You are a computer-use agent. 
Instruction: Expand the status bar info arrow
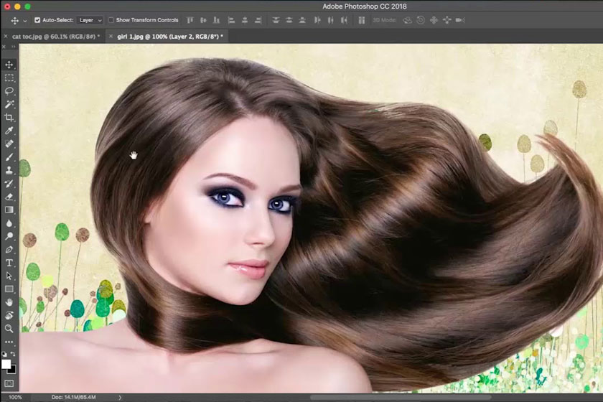[x=120, y=398]
